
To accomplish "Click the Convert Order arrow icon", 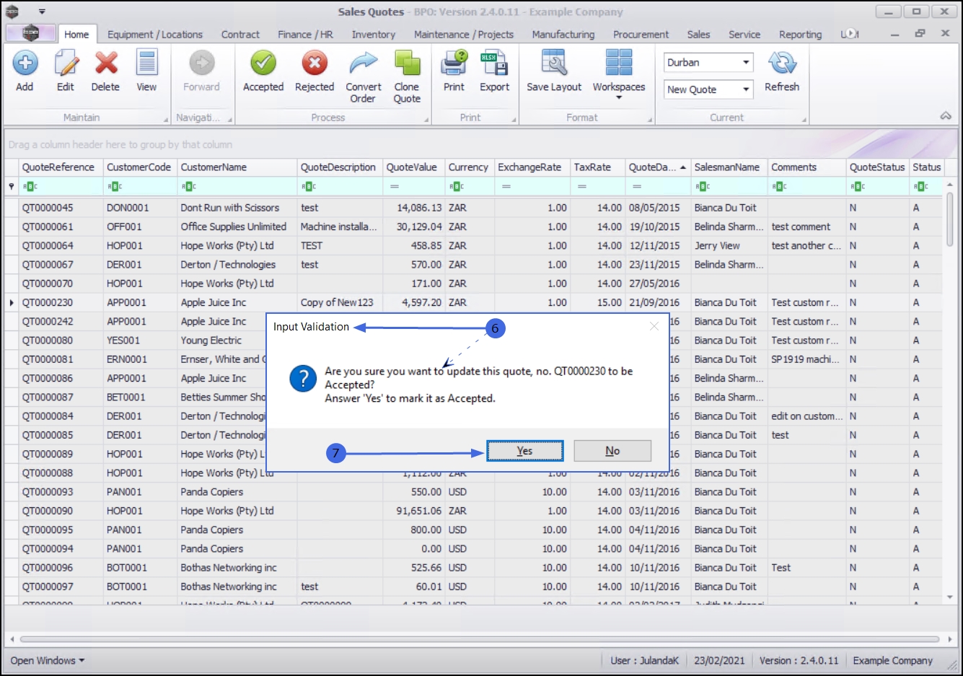I will (364, 63).
